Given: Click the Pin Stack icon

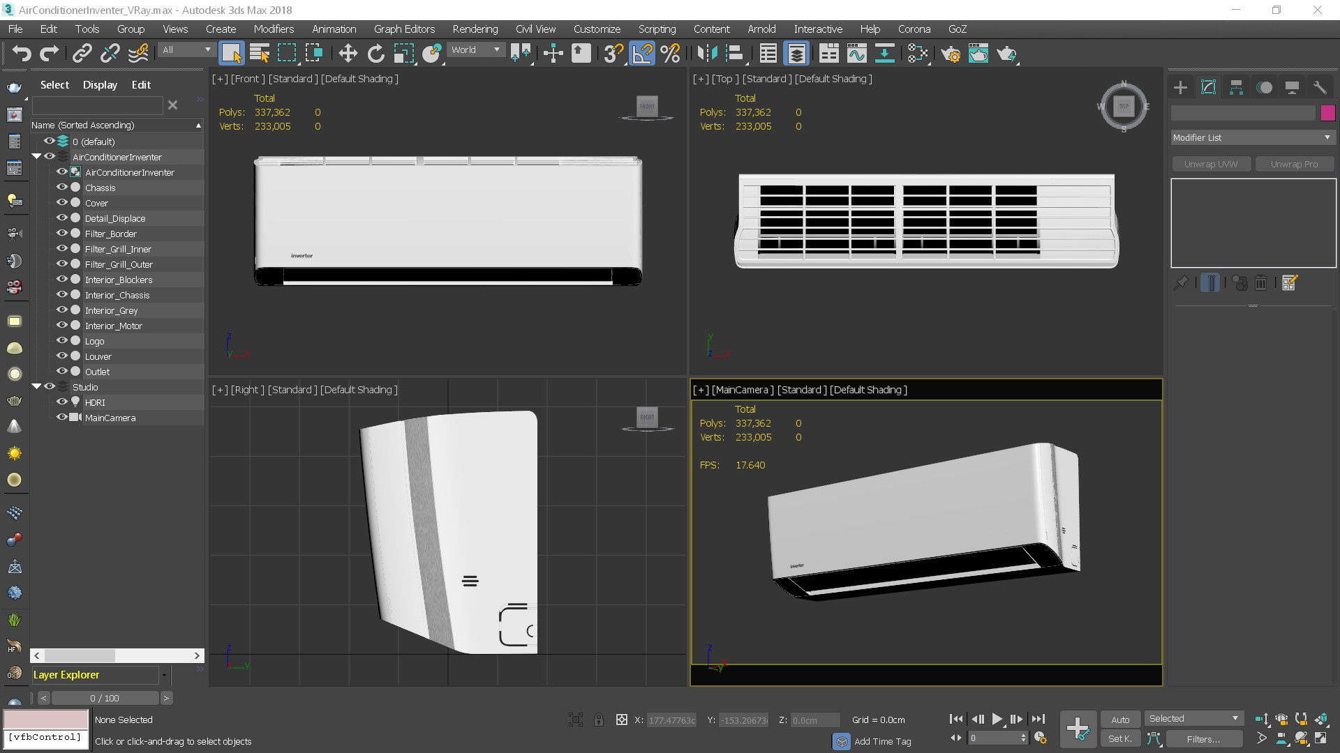Looking at the screenshot, I should (x=1181, y=282).
